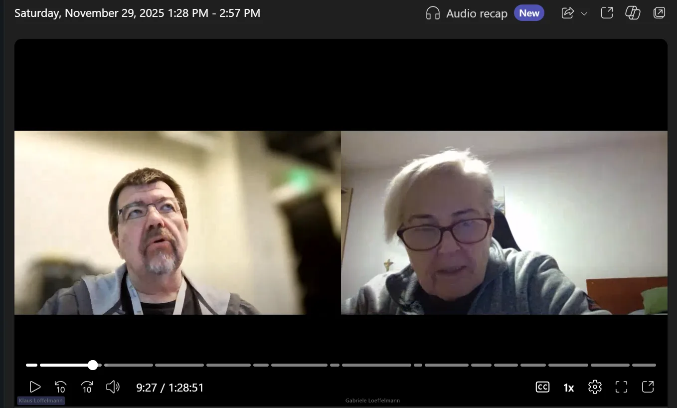This screenshot has width=677, height=408.
Task: Open the 1x playback speed menu
Action: click(568, 388)
